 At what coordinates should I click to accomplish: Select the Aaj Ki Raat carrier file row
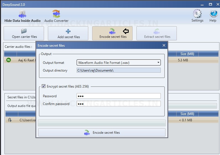click(x=111, y=60)
